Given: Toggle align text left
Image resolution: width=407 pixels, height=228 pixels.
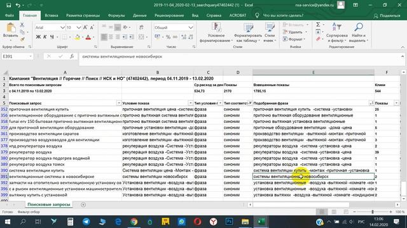Looking at the screenshot, I should click(104, 37).
